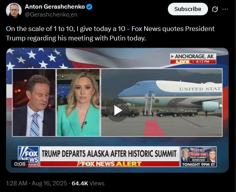Click the Anton Gerashchenko display name

(55, 7)
